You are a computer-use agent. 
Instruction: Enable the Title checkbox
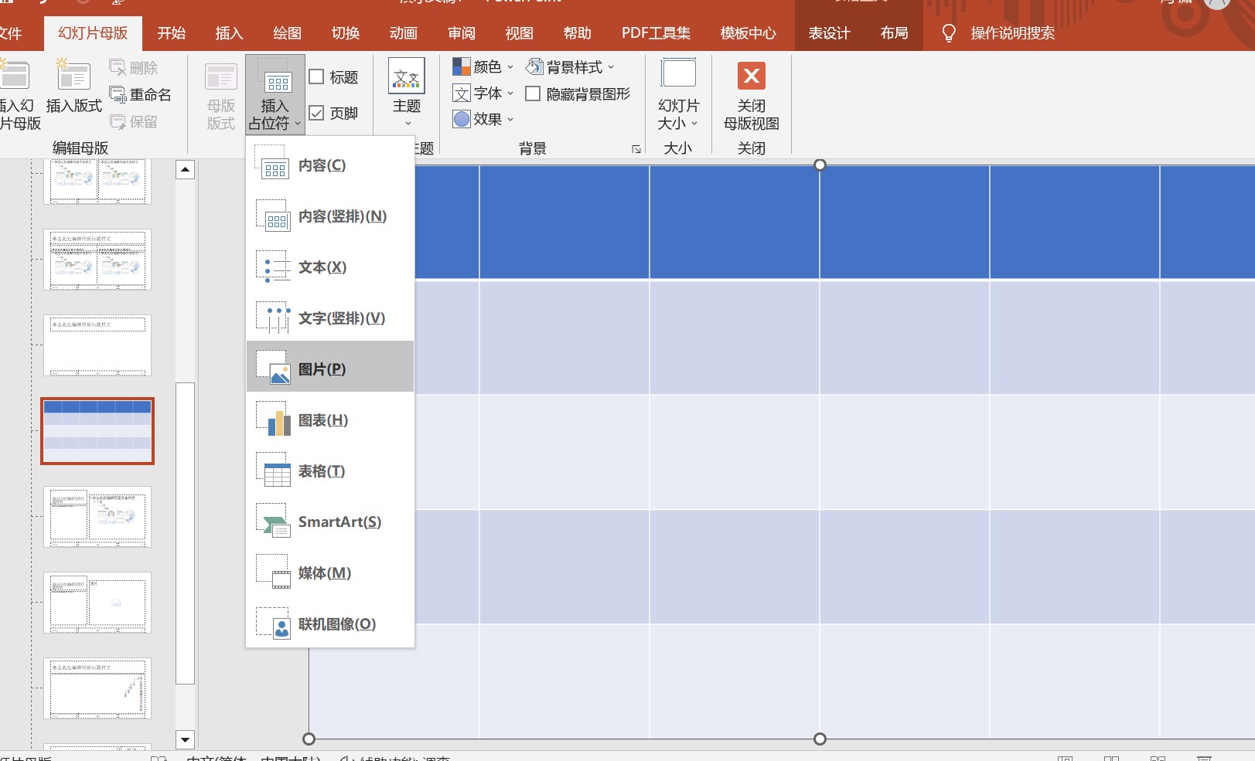(x=316, y=76)
